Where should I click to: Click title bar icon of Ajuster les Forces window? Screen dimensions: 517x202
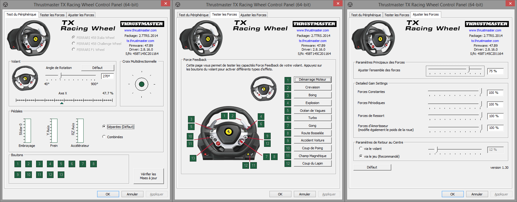tap(350, 4)
